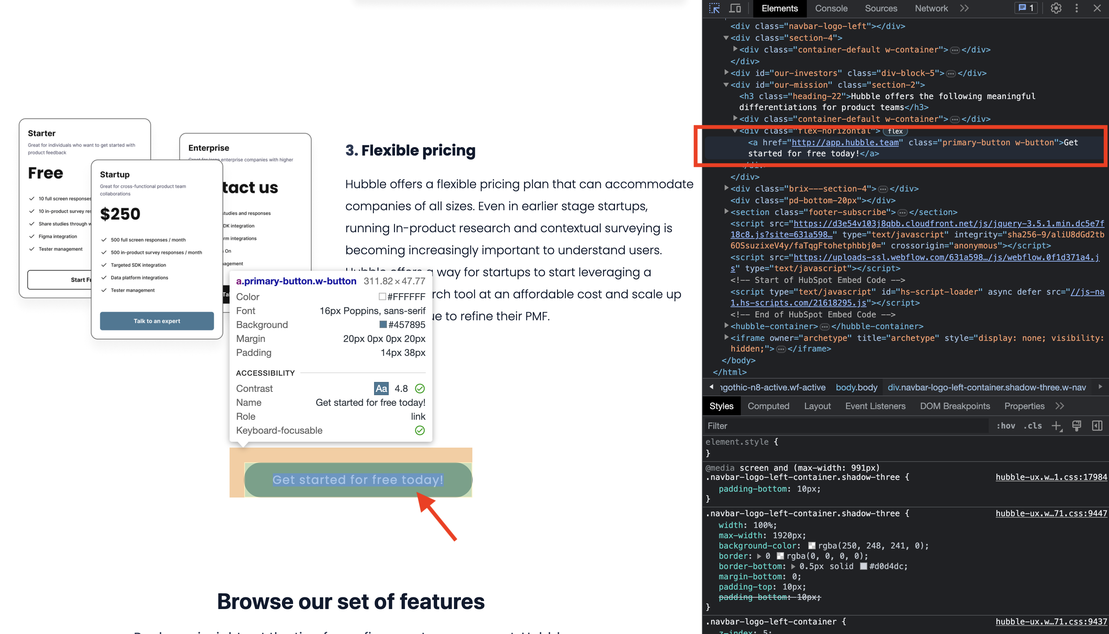Collapse the section-4 div node

click(725, 38)
